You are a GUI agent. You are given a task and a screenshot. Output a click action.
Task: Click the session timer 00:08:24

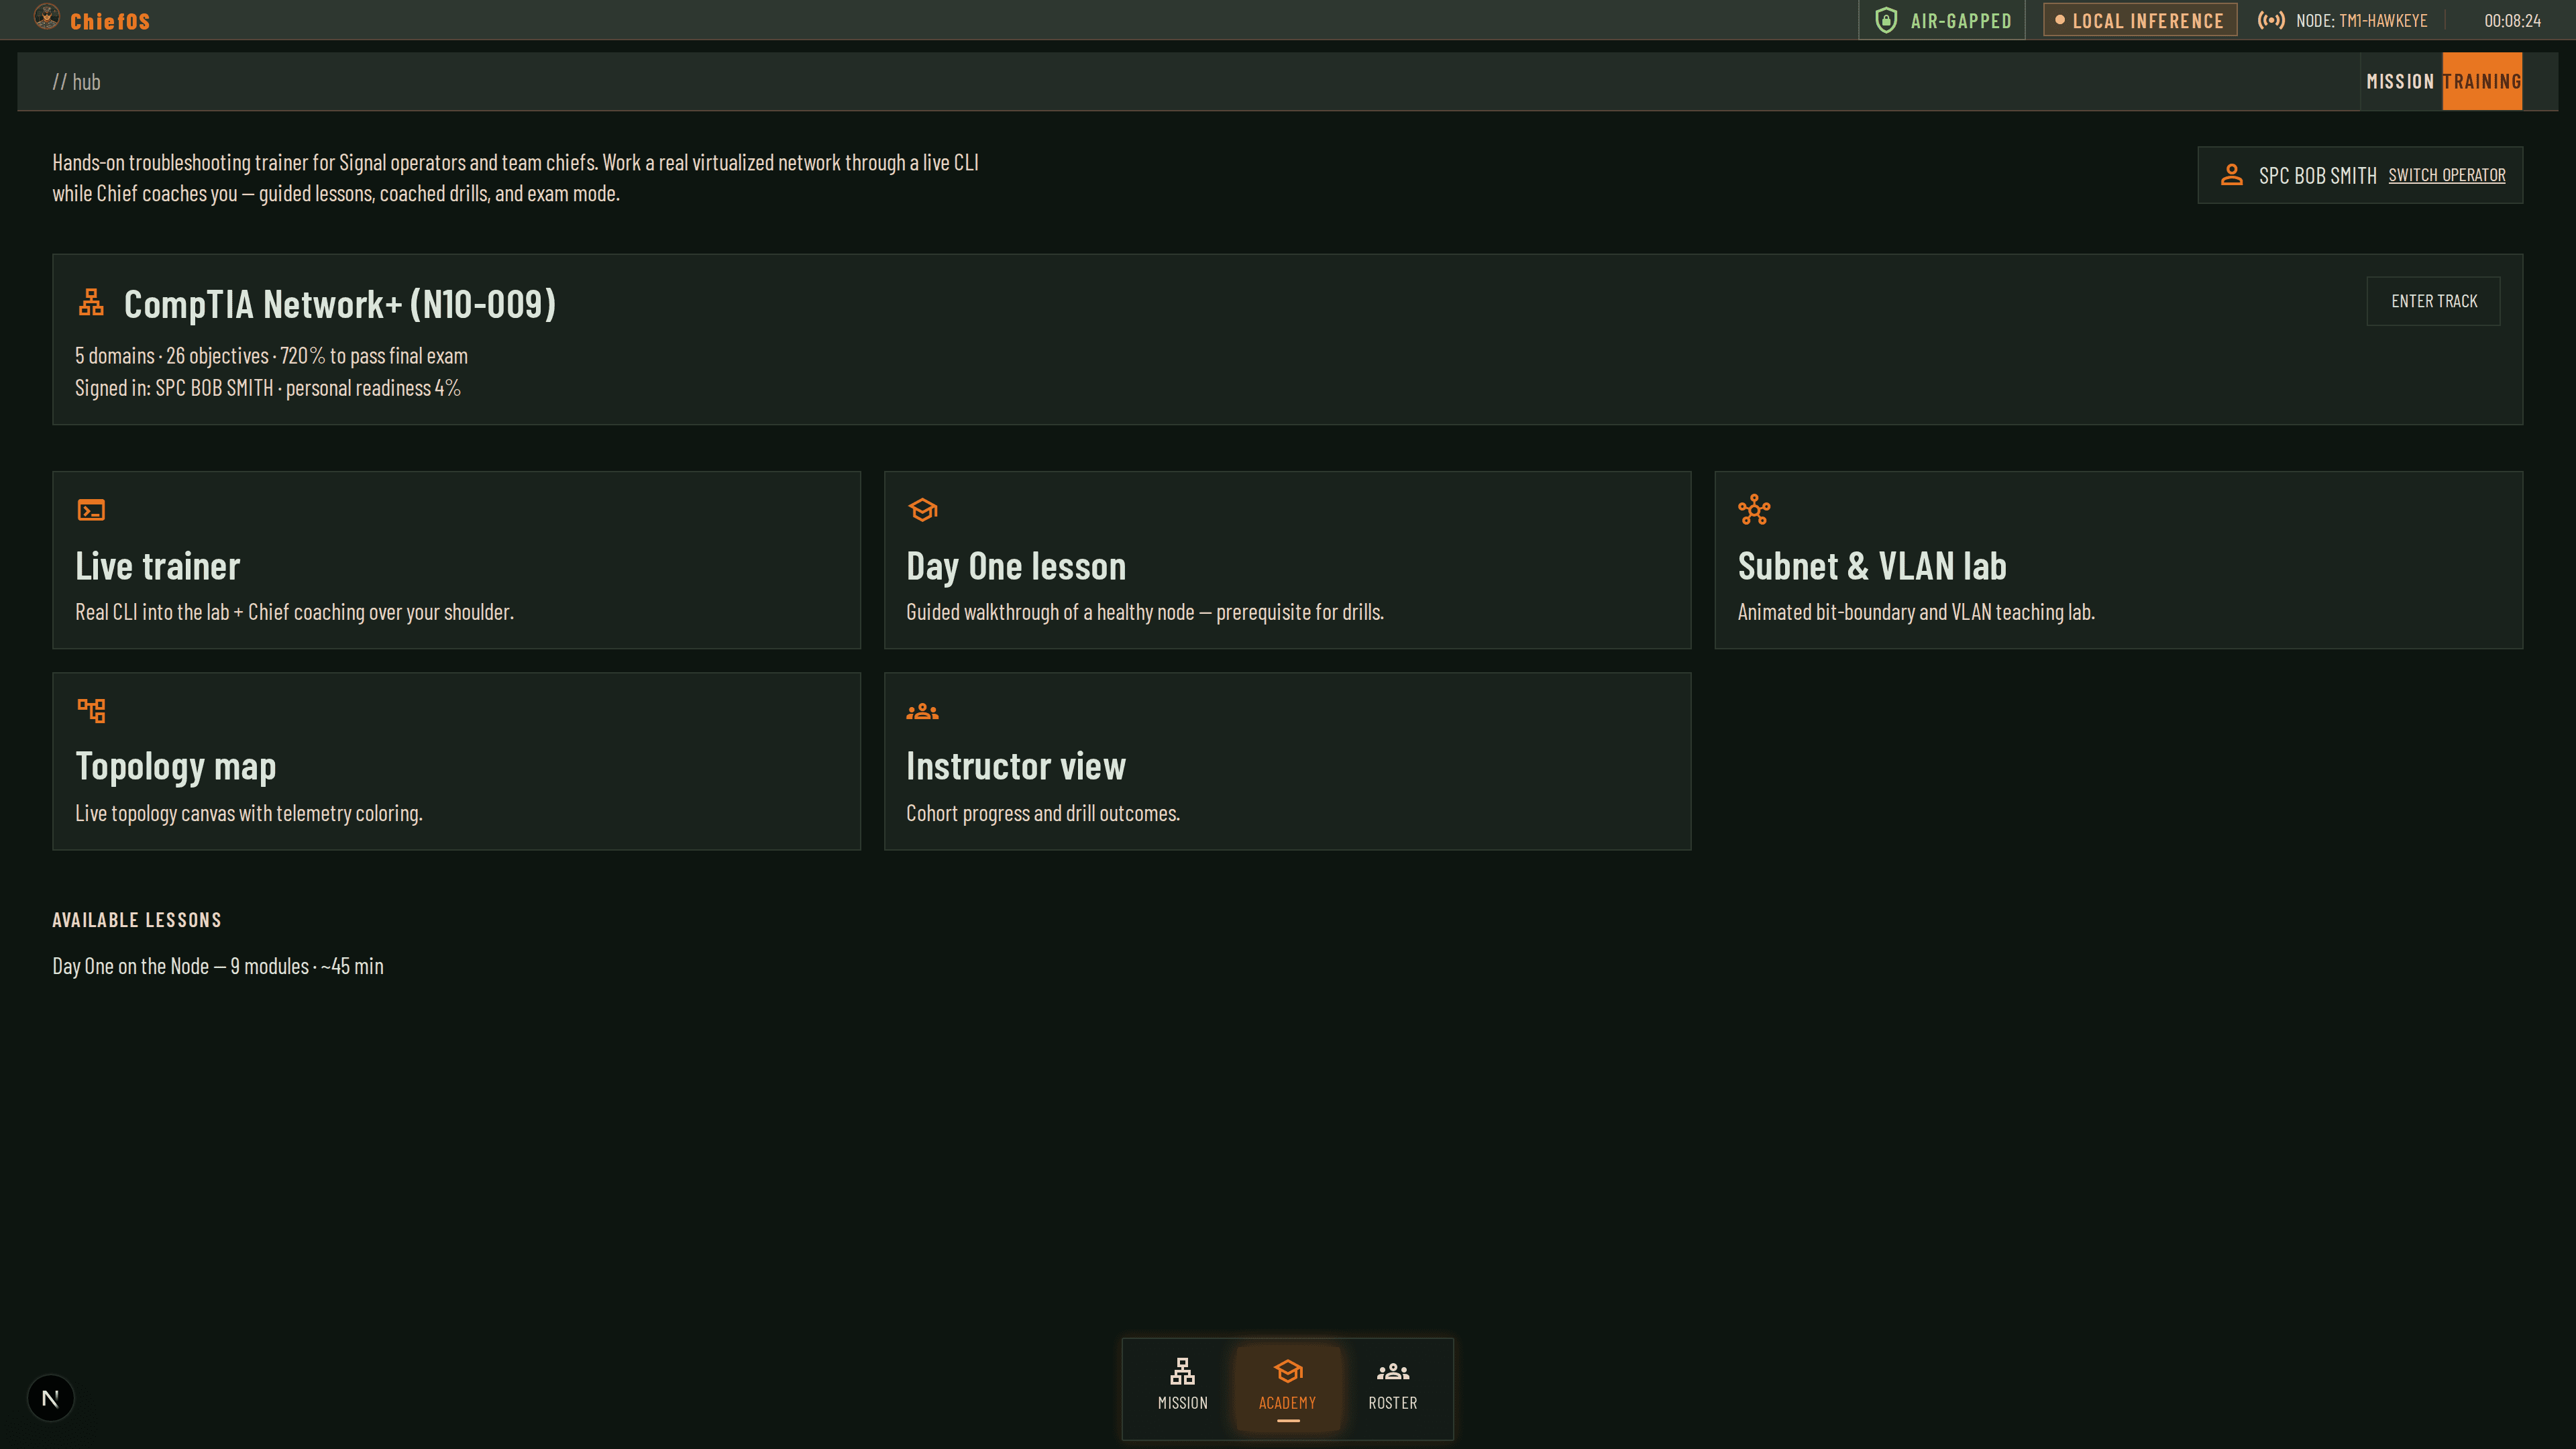2512,20
